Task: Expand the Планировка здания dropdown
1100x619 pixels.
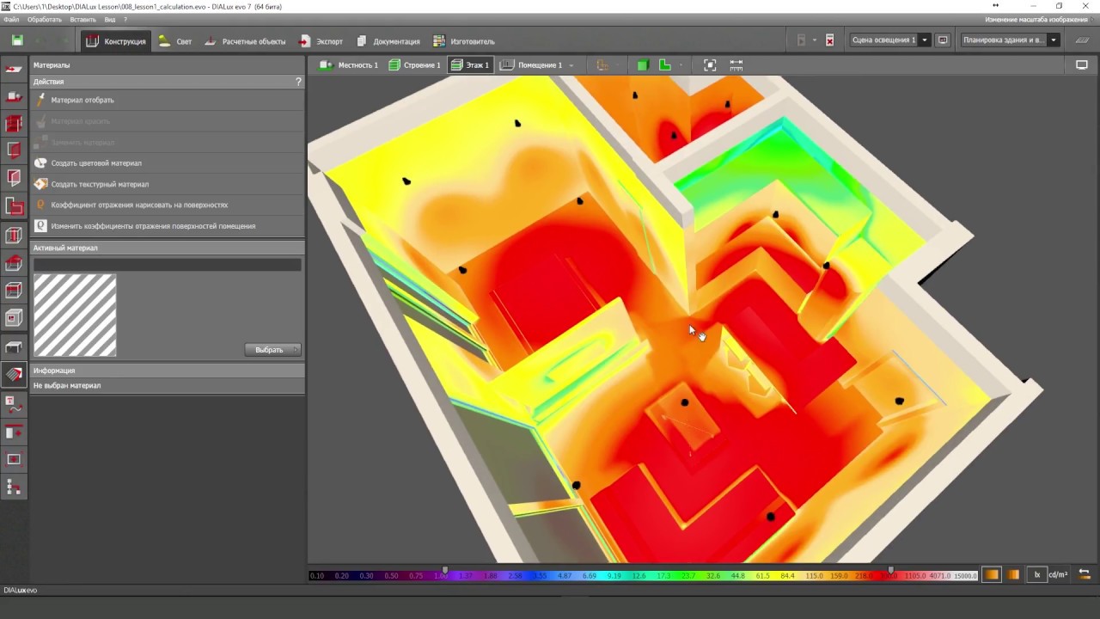Action: pyautogui.click(x=1053, y=40)
